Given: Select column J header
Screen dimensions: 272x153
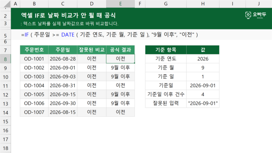Looking at the screenshot, I should coord(259,4).
